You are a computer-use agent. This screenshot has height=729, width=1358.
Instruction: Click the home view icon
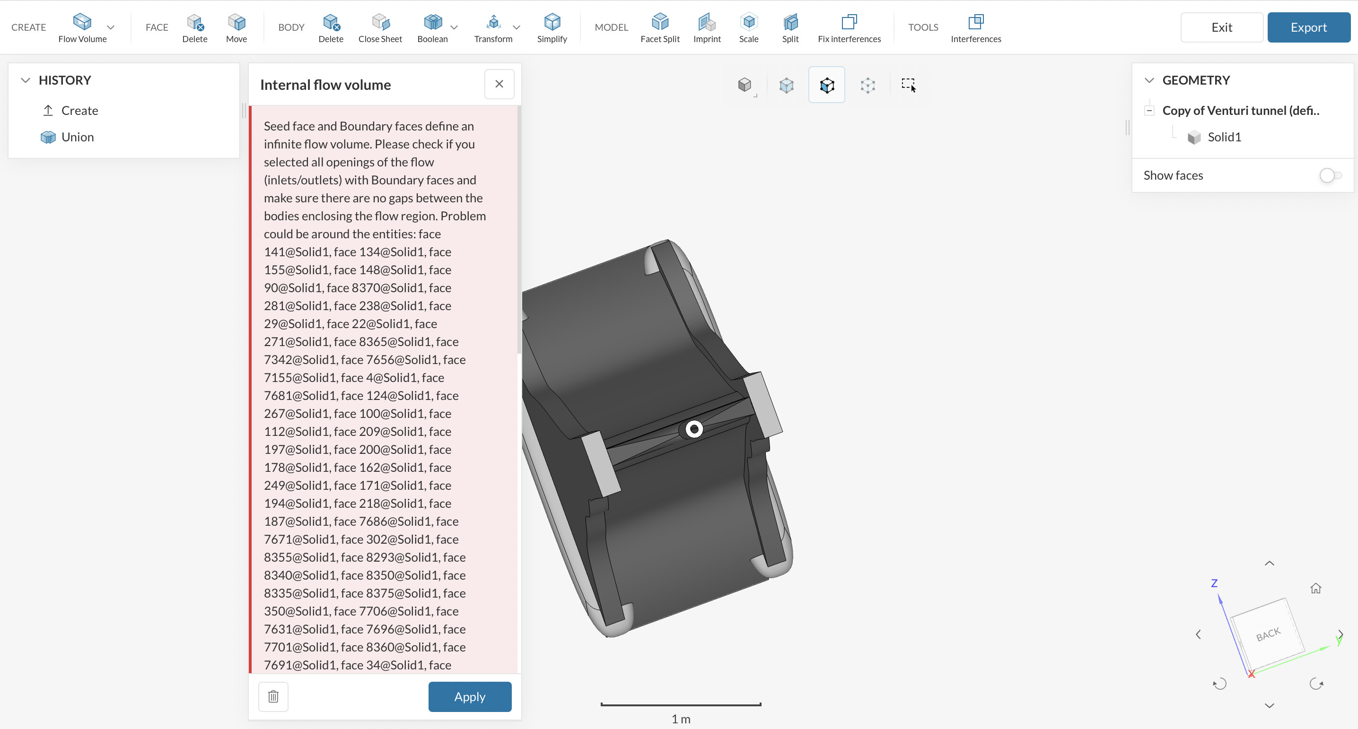pos(1315,588)
